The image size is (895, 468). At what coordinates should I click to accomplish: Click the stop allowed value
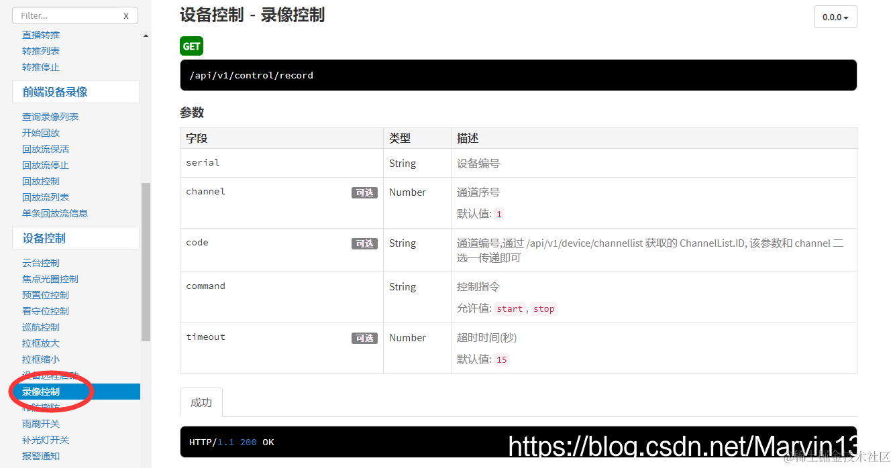pyautogui.click(x=544, y=309)
